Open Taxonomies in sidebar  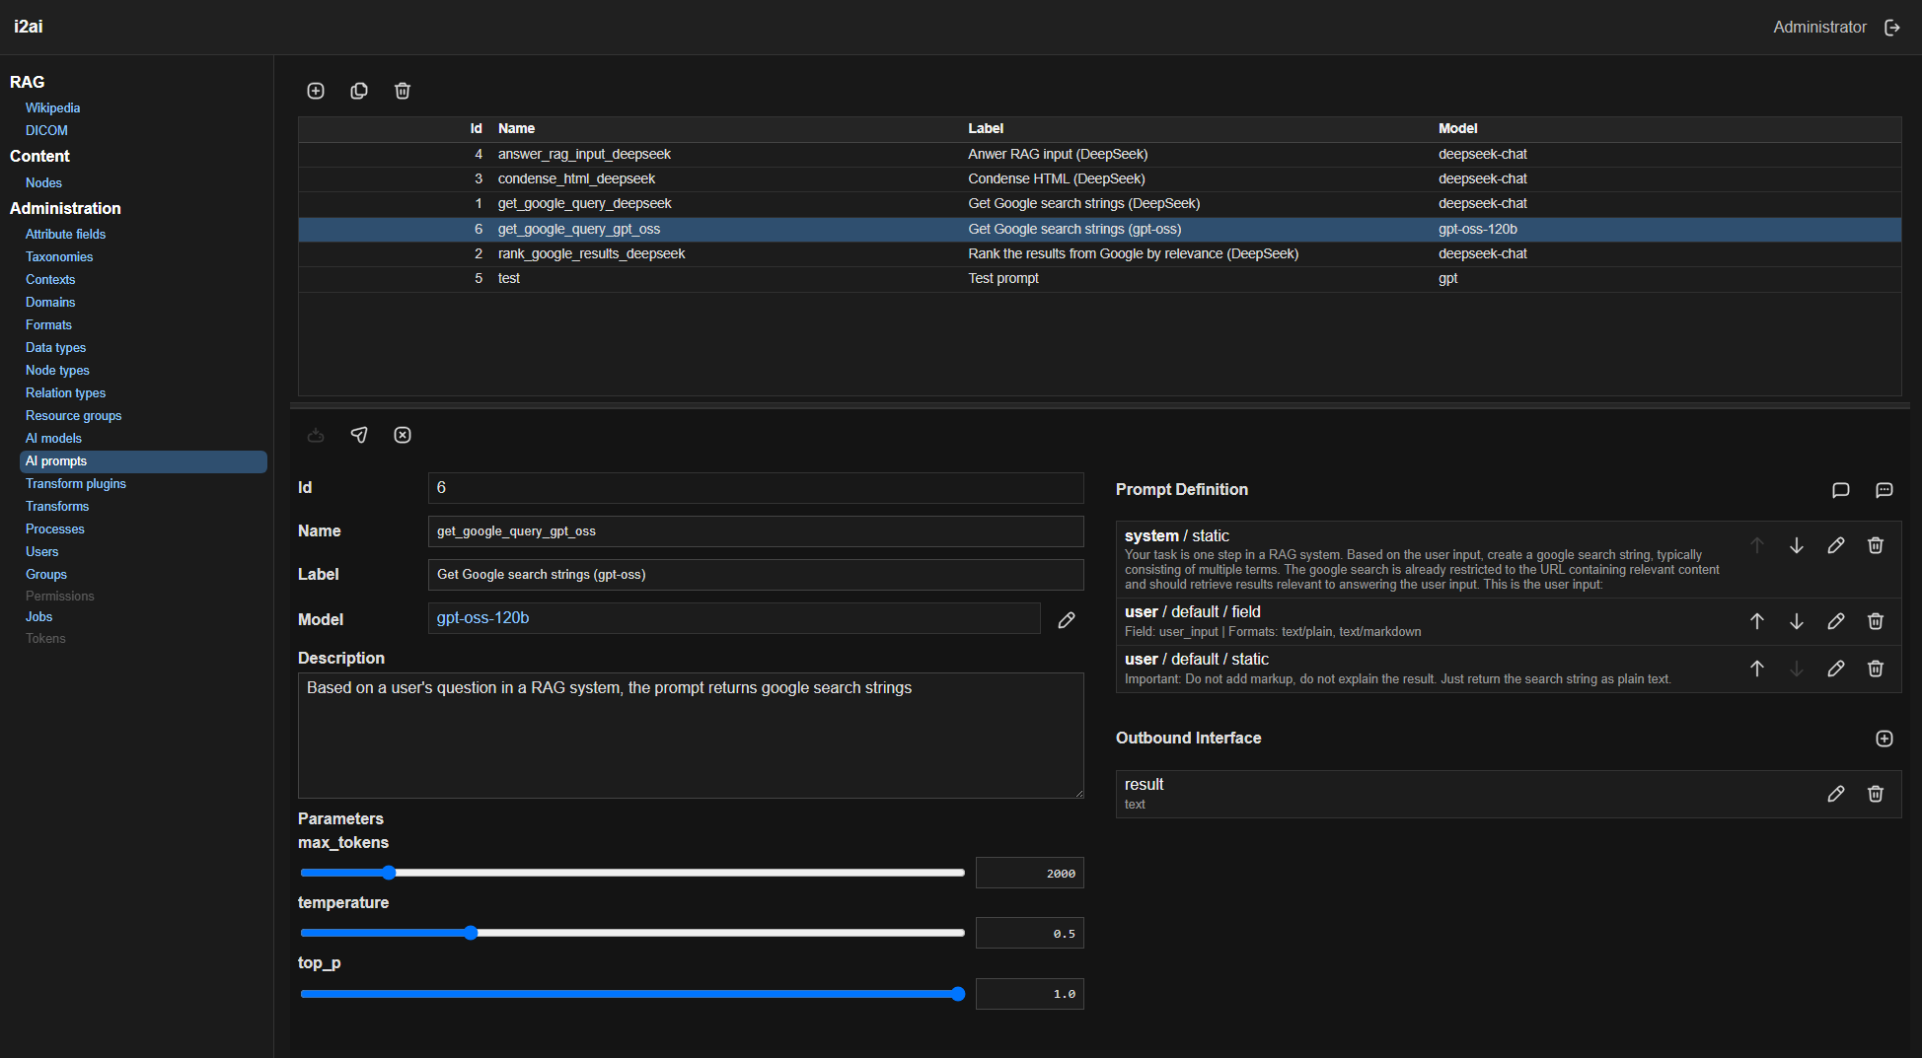click(x=59, y=256)
